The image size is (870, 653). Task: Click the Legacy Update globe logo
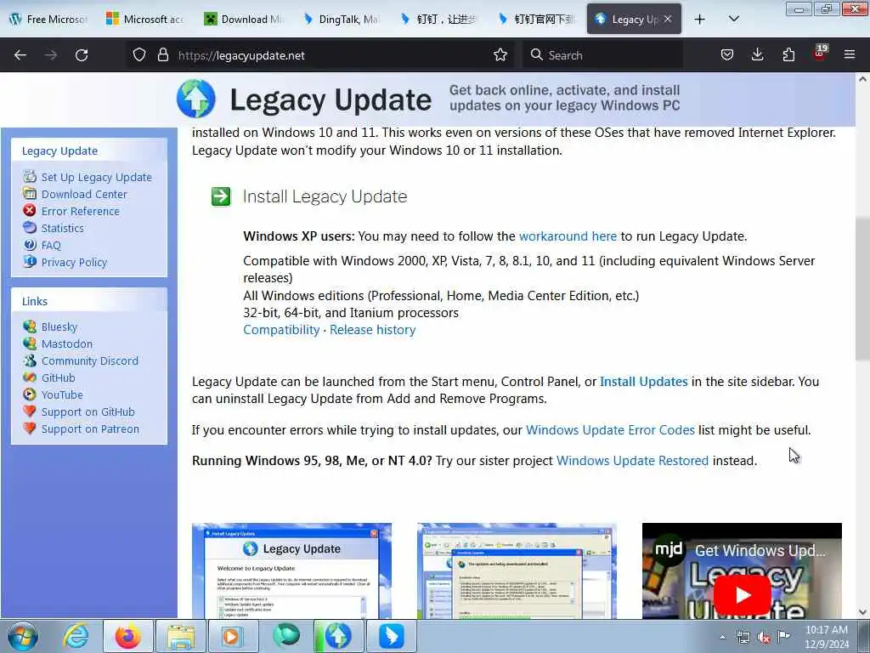click(196, 99)
